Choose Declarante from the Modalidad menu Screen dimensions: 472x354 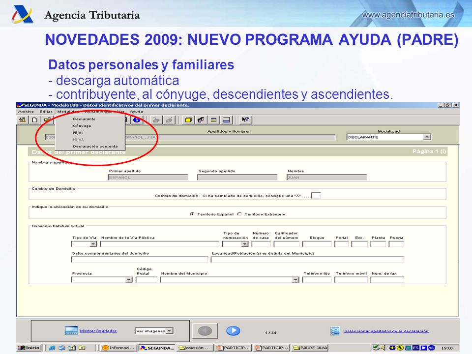(x=90, y=119)
